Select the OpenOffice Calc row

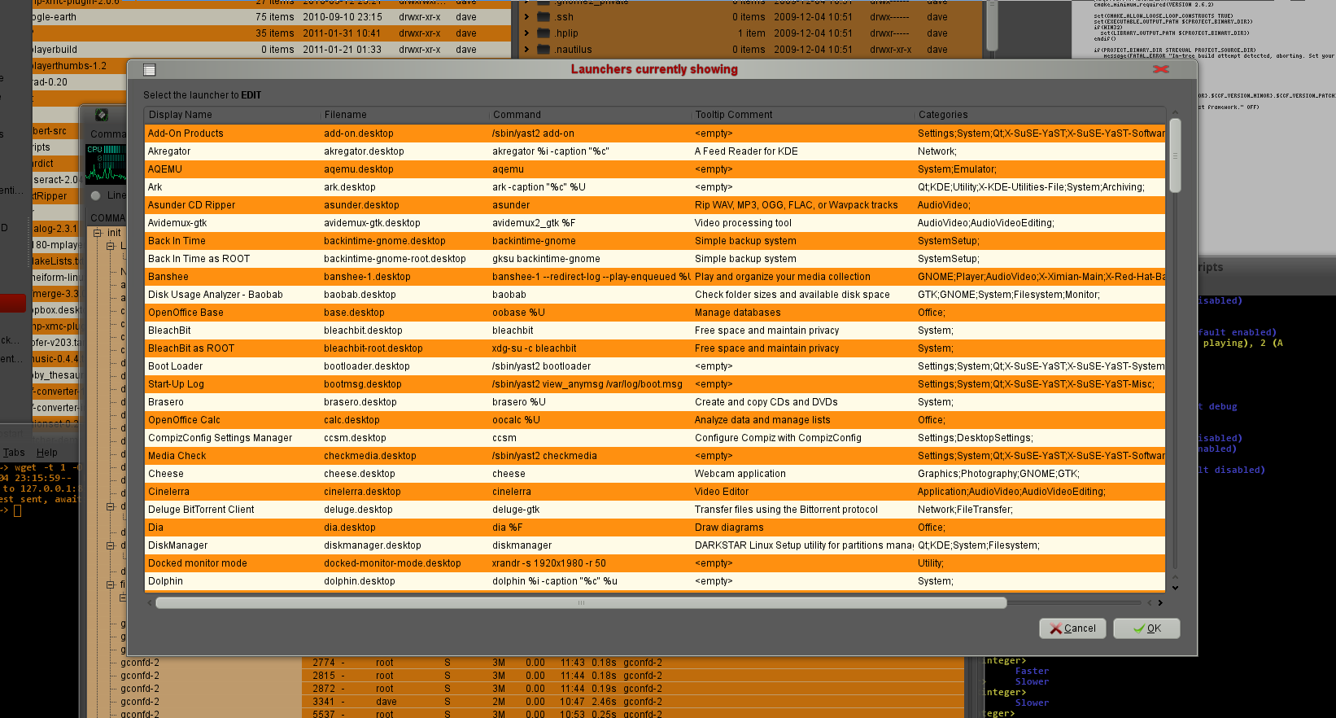tap(655, 420)
